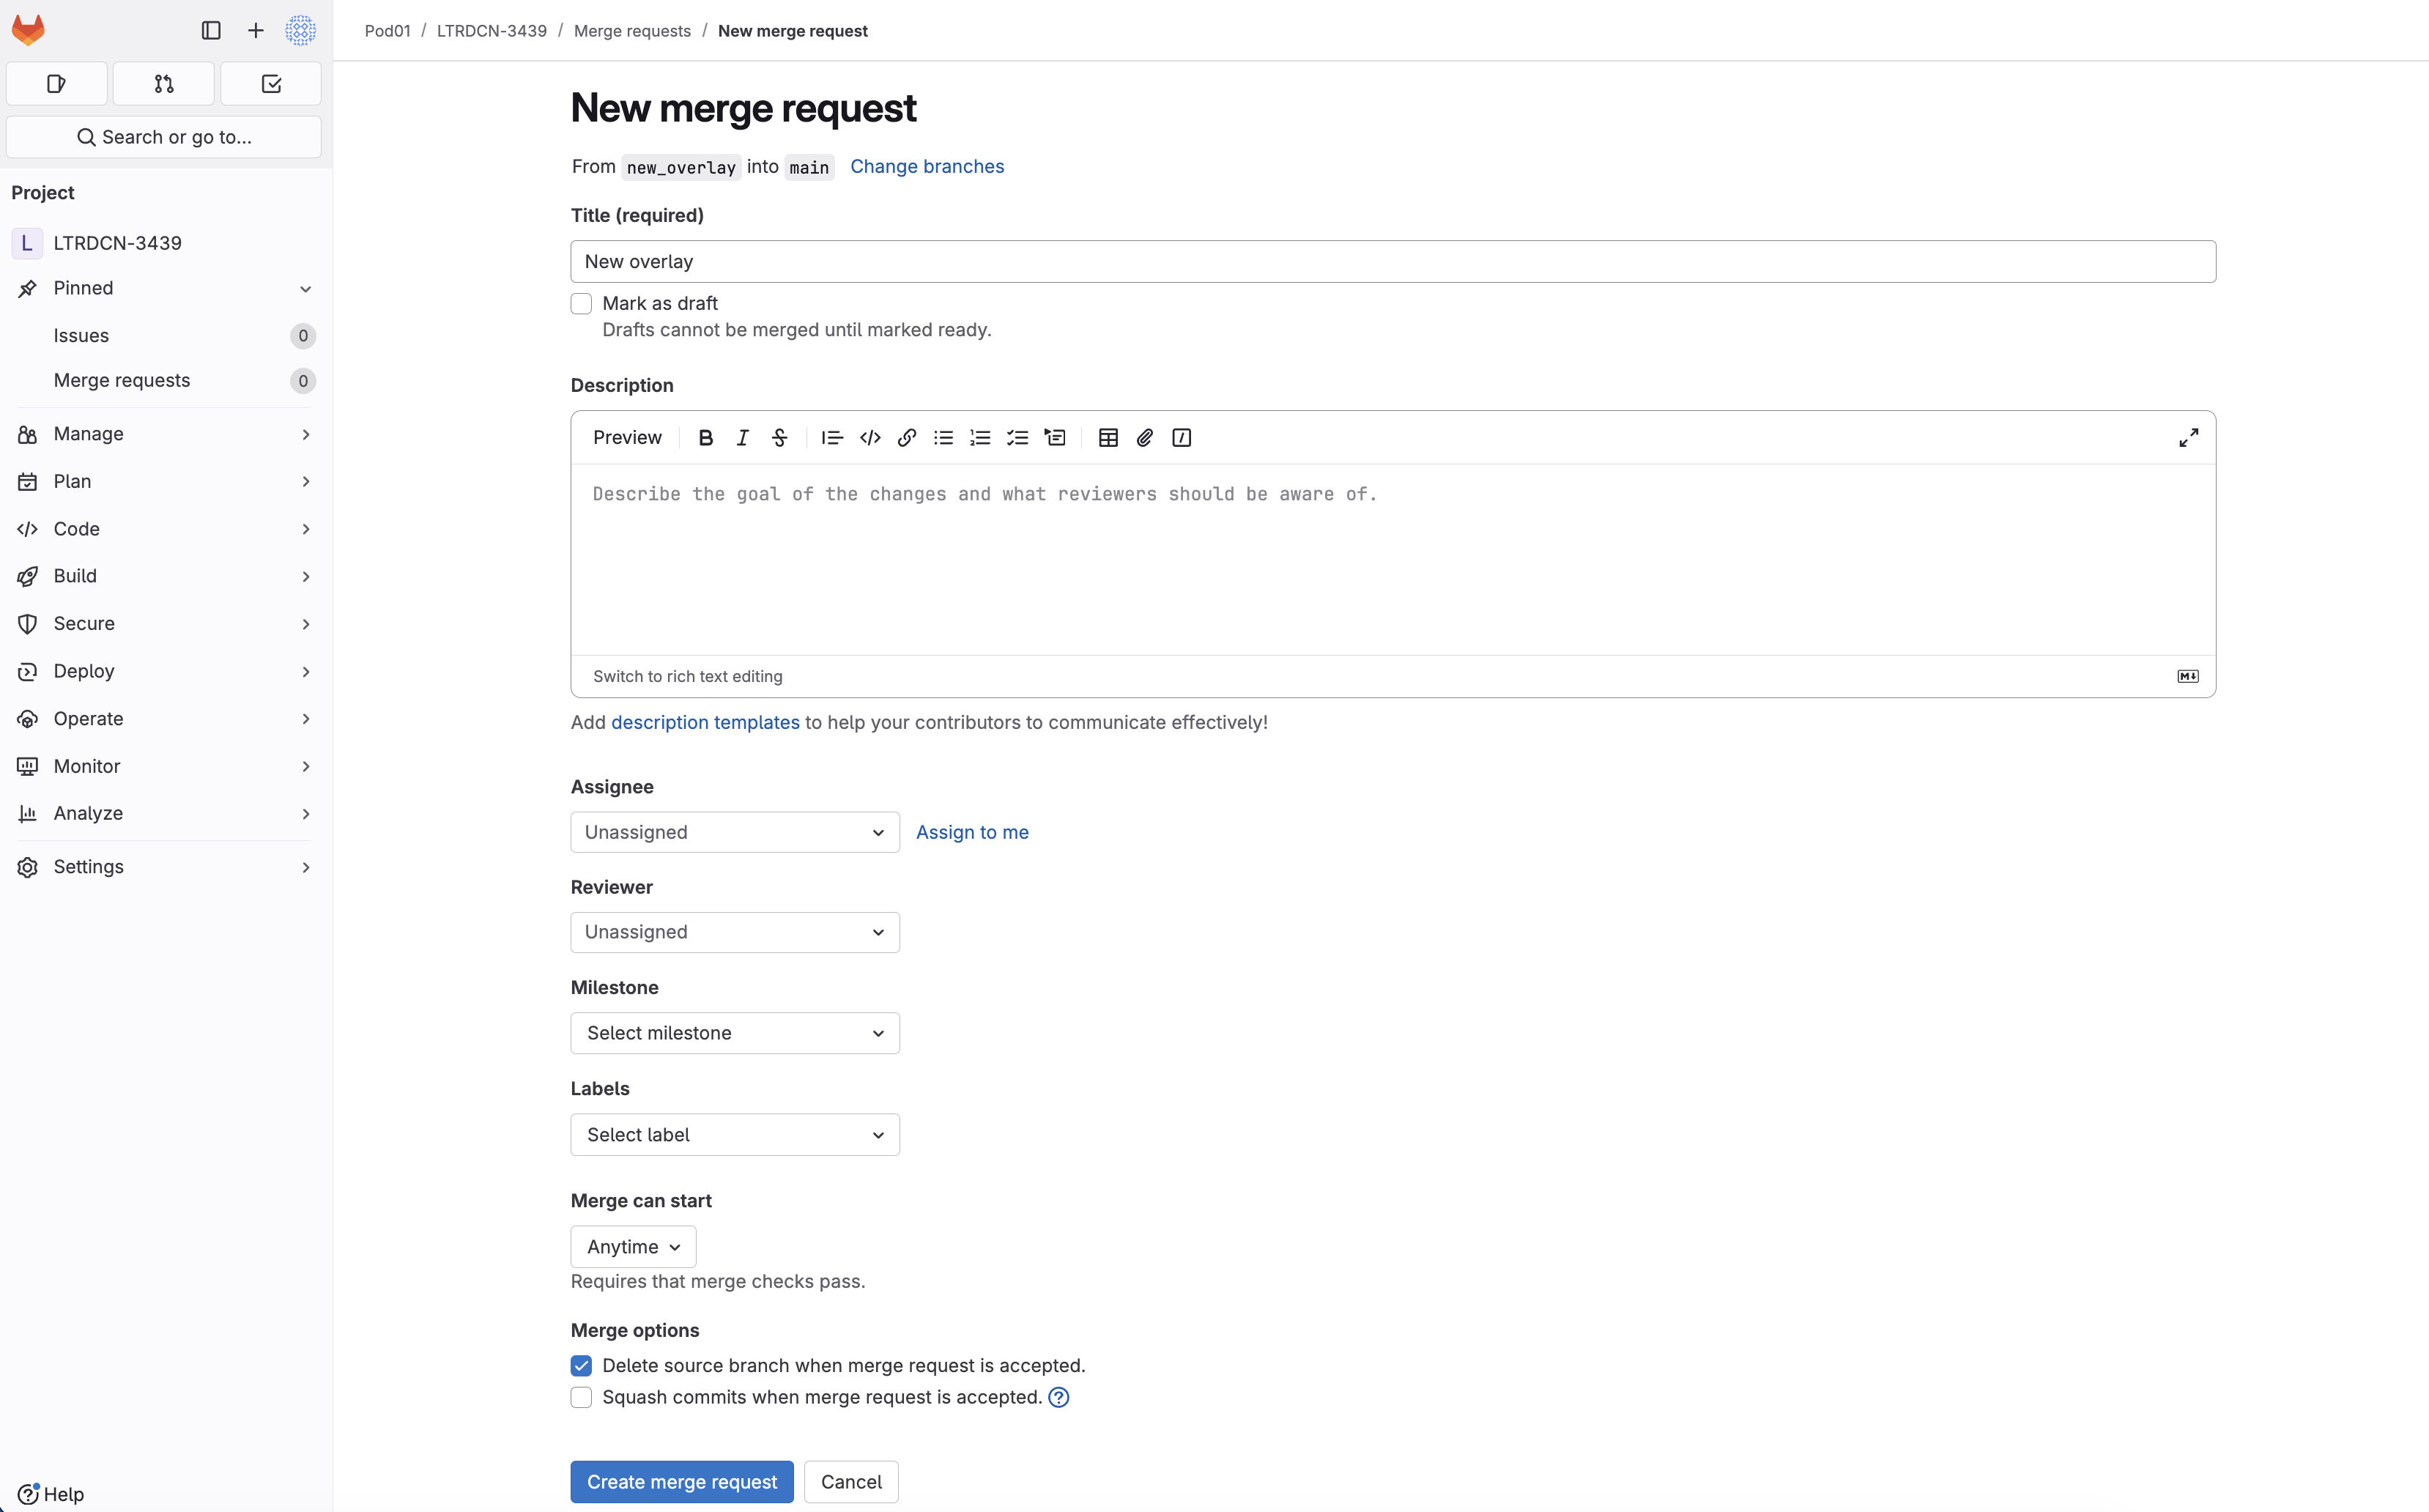The image size is (2429, 1512).
Task: Click the bold formatting icon
Action: (x=705, y=437)
